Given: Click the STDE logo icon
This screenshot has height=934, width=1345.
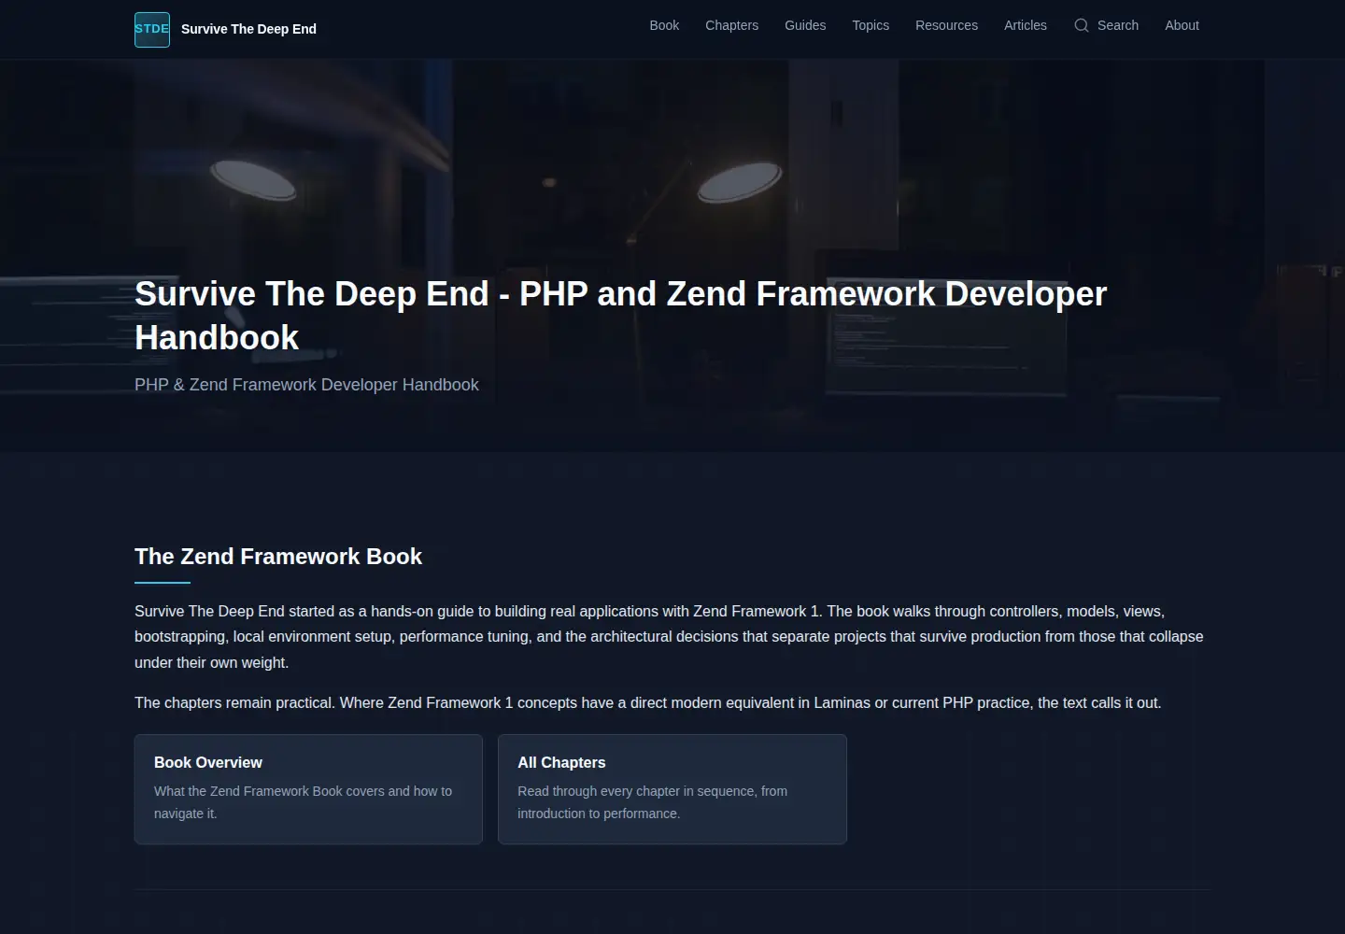Looking at the screenshot, I should (152, 29).
